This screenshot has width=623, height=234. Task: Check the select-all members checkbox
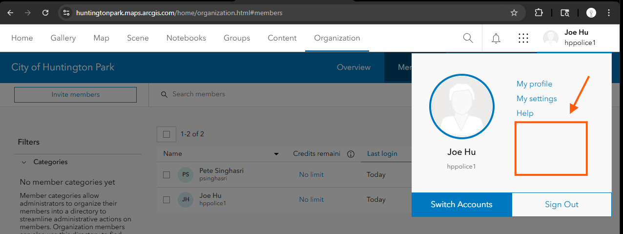(166, 134)
